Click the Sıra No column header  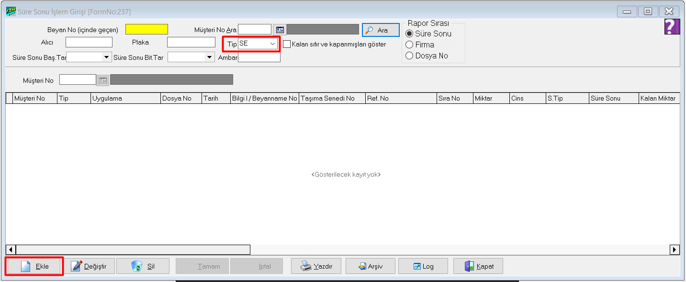[454, 98]
